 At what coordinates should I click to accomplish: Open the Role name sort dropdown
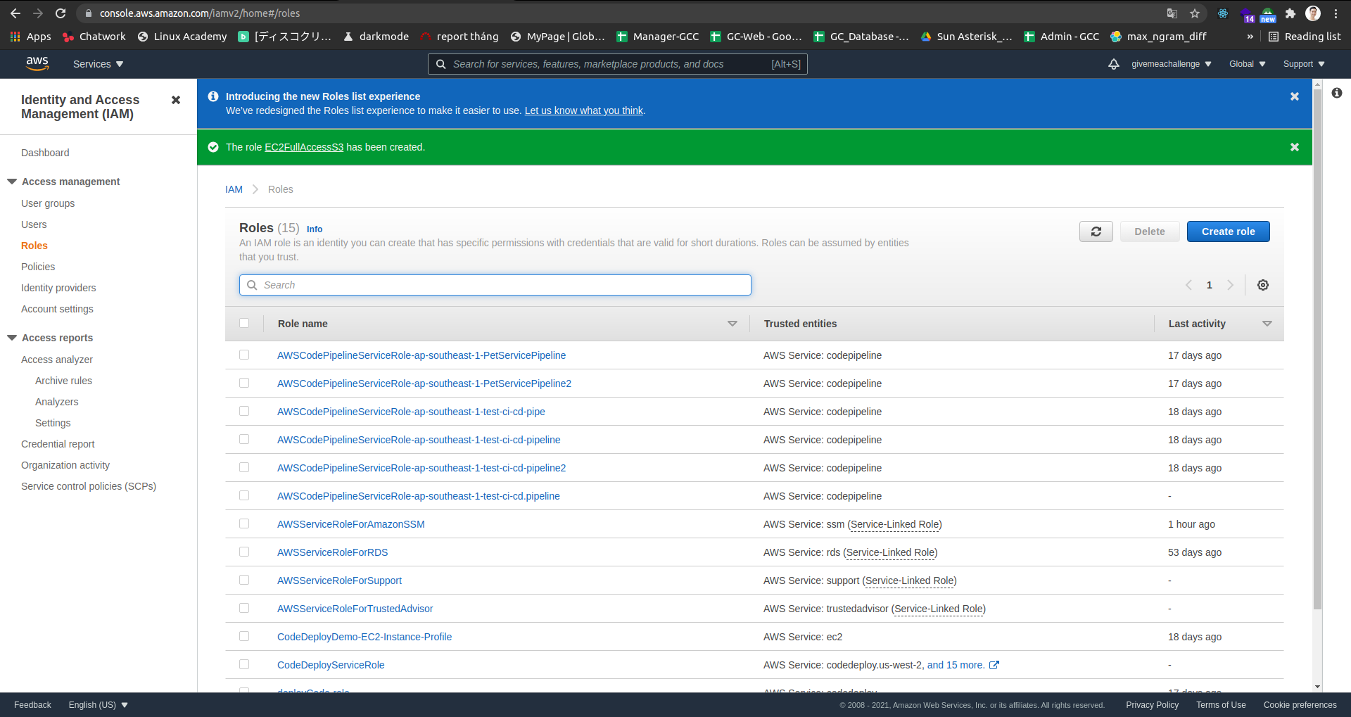732,324
